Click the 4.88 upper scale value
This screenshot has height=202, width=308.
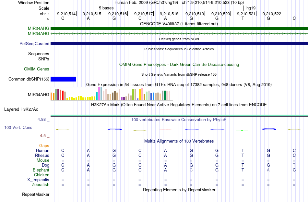(41, 120)
